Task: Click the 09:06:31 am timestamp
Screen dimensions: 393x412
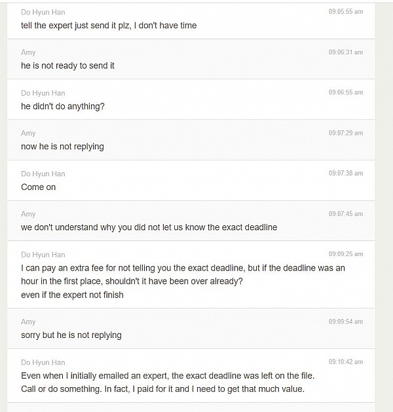Action: pyautogui.click(x=345, y=52)
